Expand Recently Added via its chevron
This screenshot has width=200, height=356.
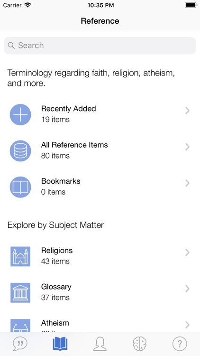pos(187,111)
